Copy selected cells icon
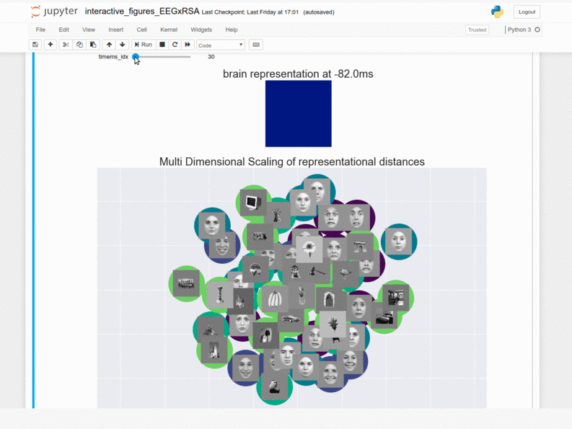Viewport: 572px width, 429px height. pos(79,45)
